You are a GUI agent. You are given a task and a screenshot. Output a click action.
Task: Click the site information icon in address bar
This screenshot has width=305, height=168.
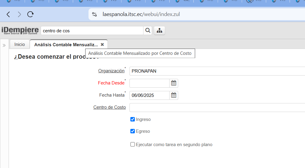point(94,14)
